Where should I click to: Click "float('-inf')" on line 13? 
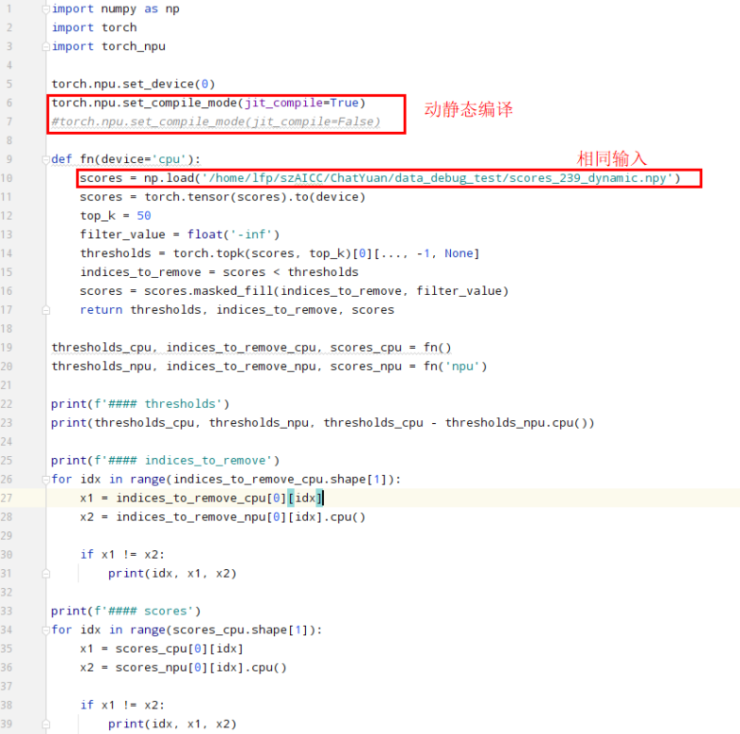233,235
